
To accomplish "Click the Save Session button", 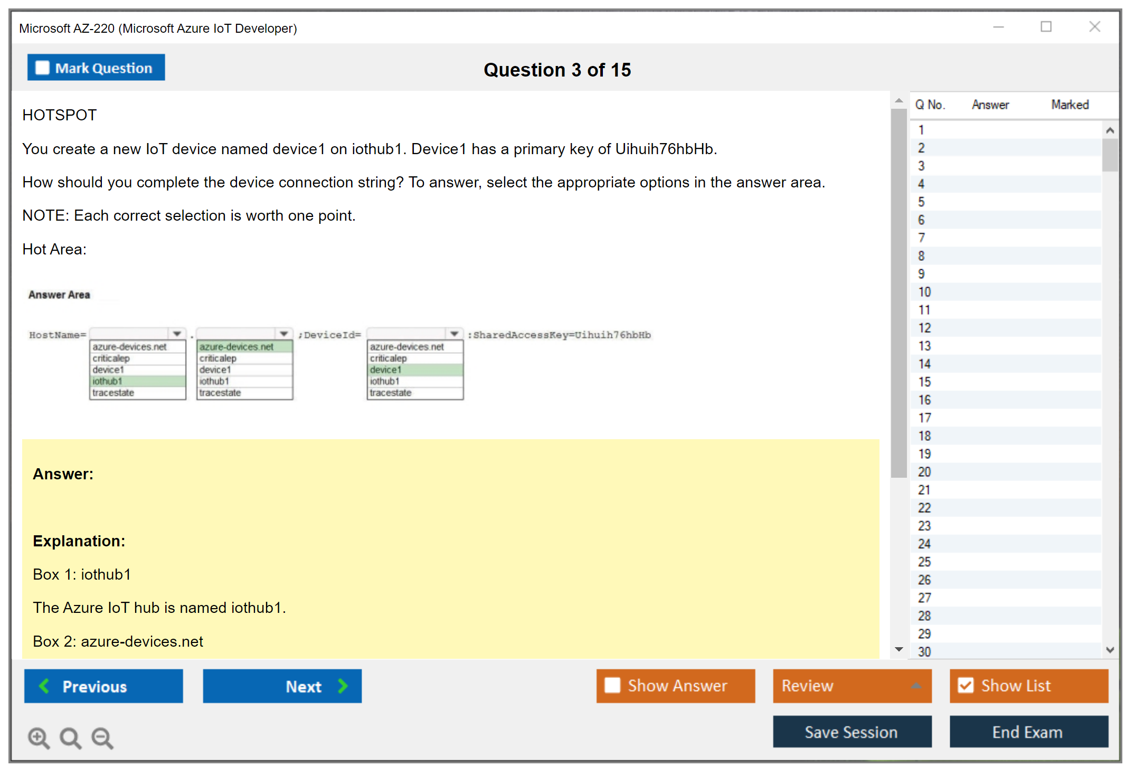I will [852, 732].
